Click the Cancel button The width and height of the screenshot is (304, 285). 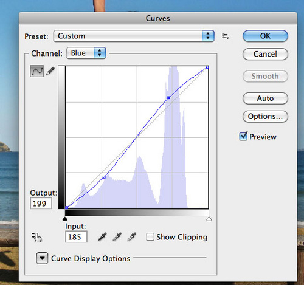coord(265,54)
